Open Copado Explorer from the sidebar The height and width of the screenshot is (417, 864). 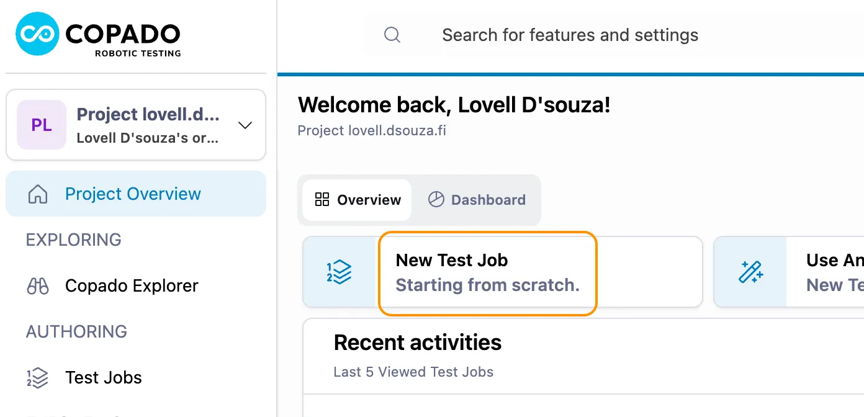pos(131,285)
